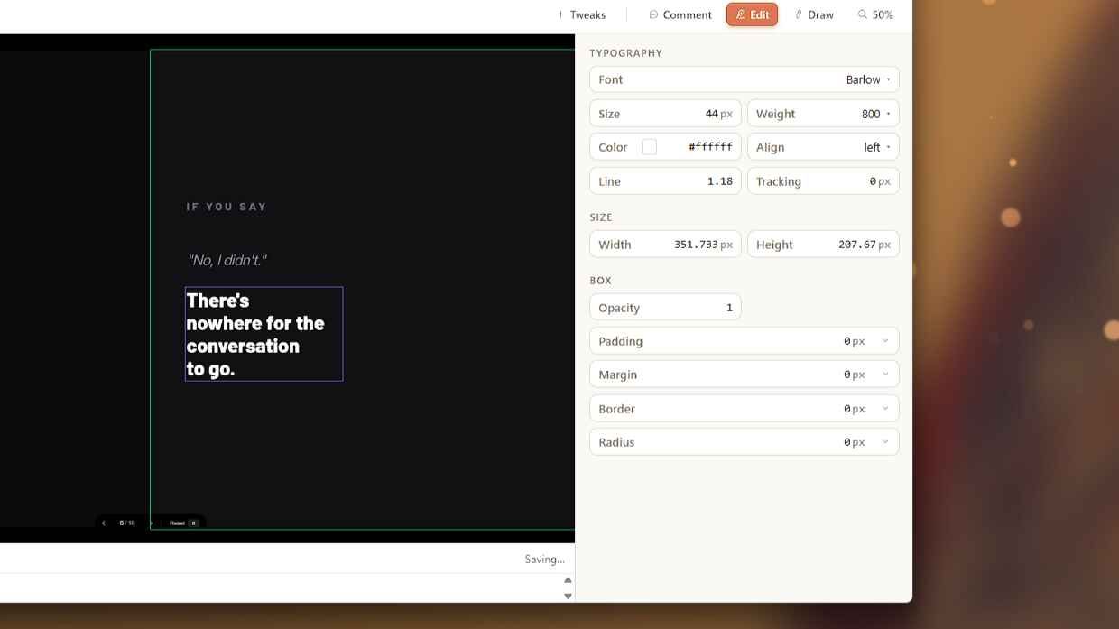Viewport: 1119px width, 629px height.
Task: Open the Font dropdown showing Barlow
Action: [x=744, y=79]
